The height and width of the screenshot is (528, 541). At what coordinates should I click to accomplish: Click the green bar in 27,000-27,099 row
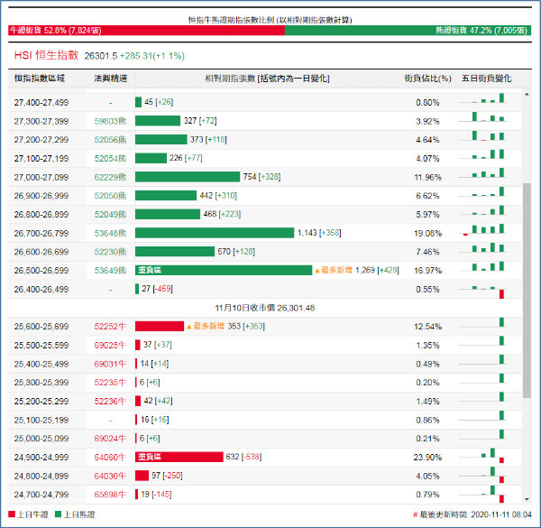188,177
